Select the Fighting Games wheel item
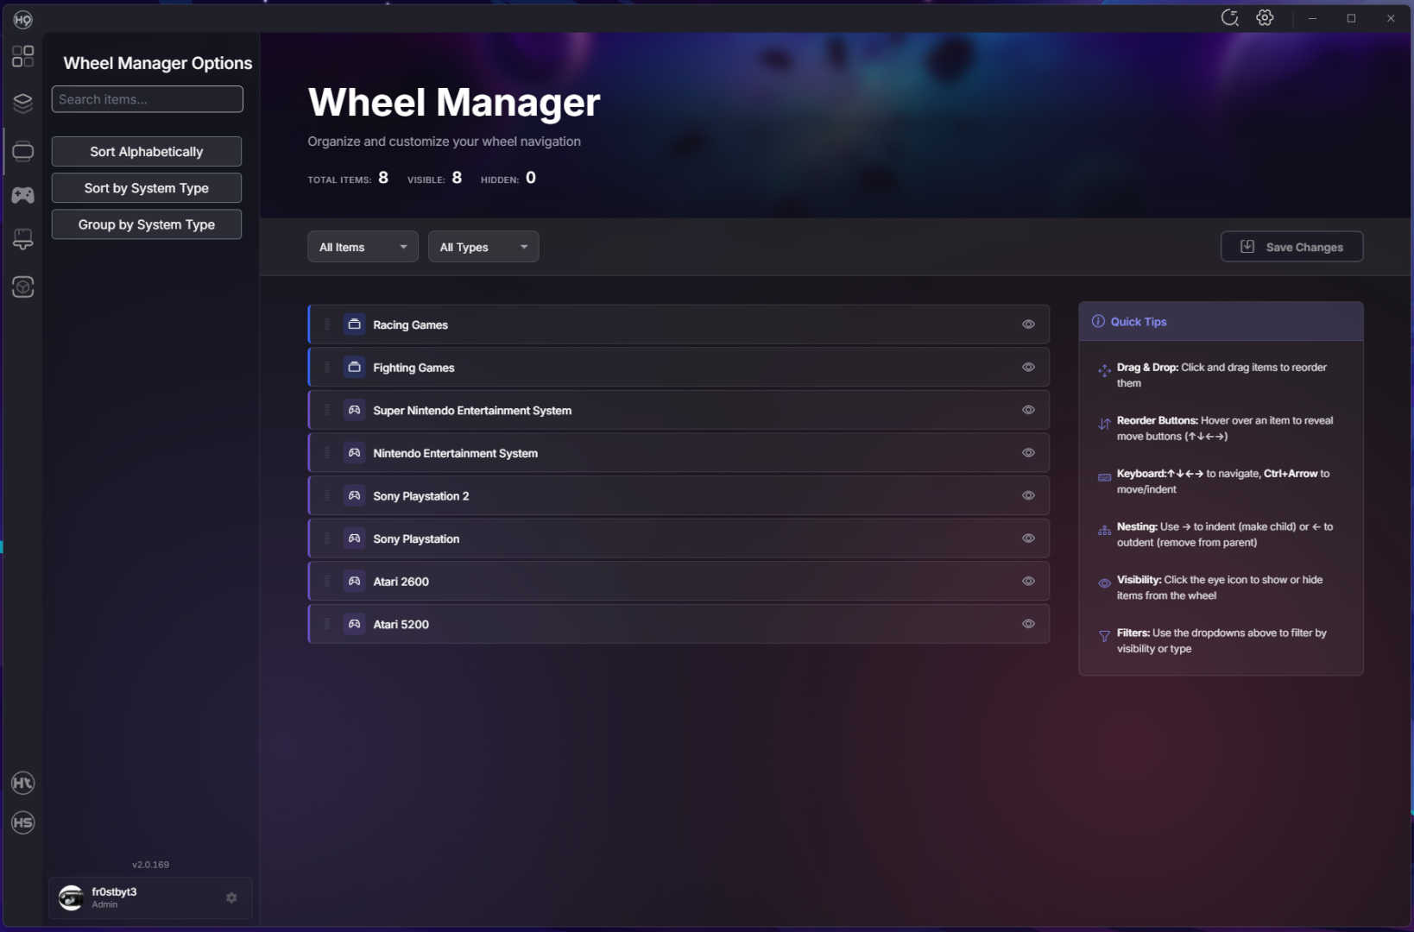Image resolution: width=1414 pixels, height=932 pixels. pyautogui.click(x=413, y=368)
